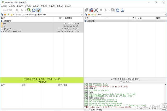
Task: Click the remote pane site tree icon
Action: point(86,15)
